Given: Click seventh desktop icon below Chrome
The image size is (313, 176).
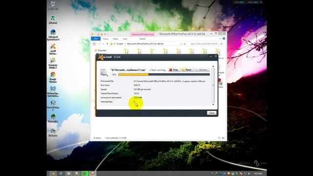Looking at the screenshot, I should tap(53, 91).
